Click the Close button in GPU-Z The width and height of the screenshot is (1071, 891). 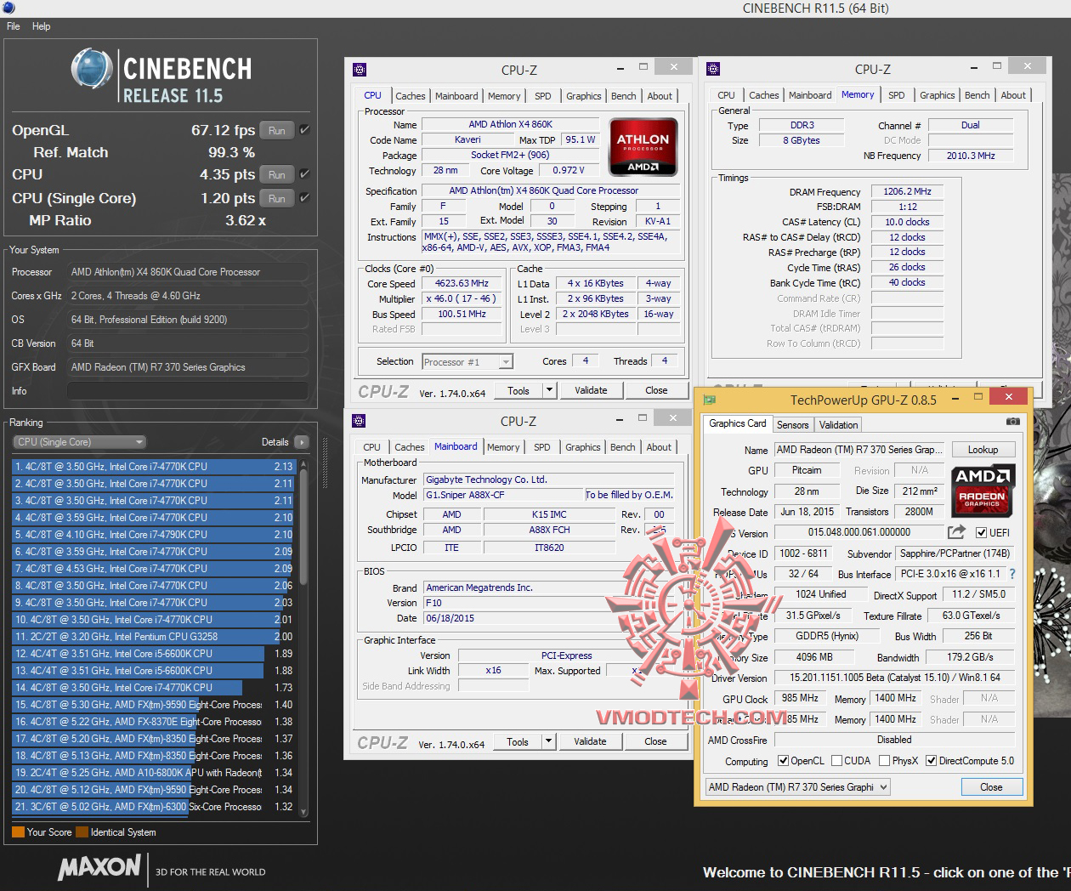pyautogui.click(x=991, y=787)
